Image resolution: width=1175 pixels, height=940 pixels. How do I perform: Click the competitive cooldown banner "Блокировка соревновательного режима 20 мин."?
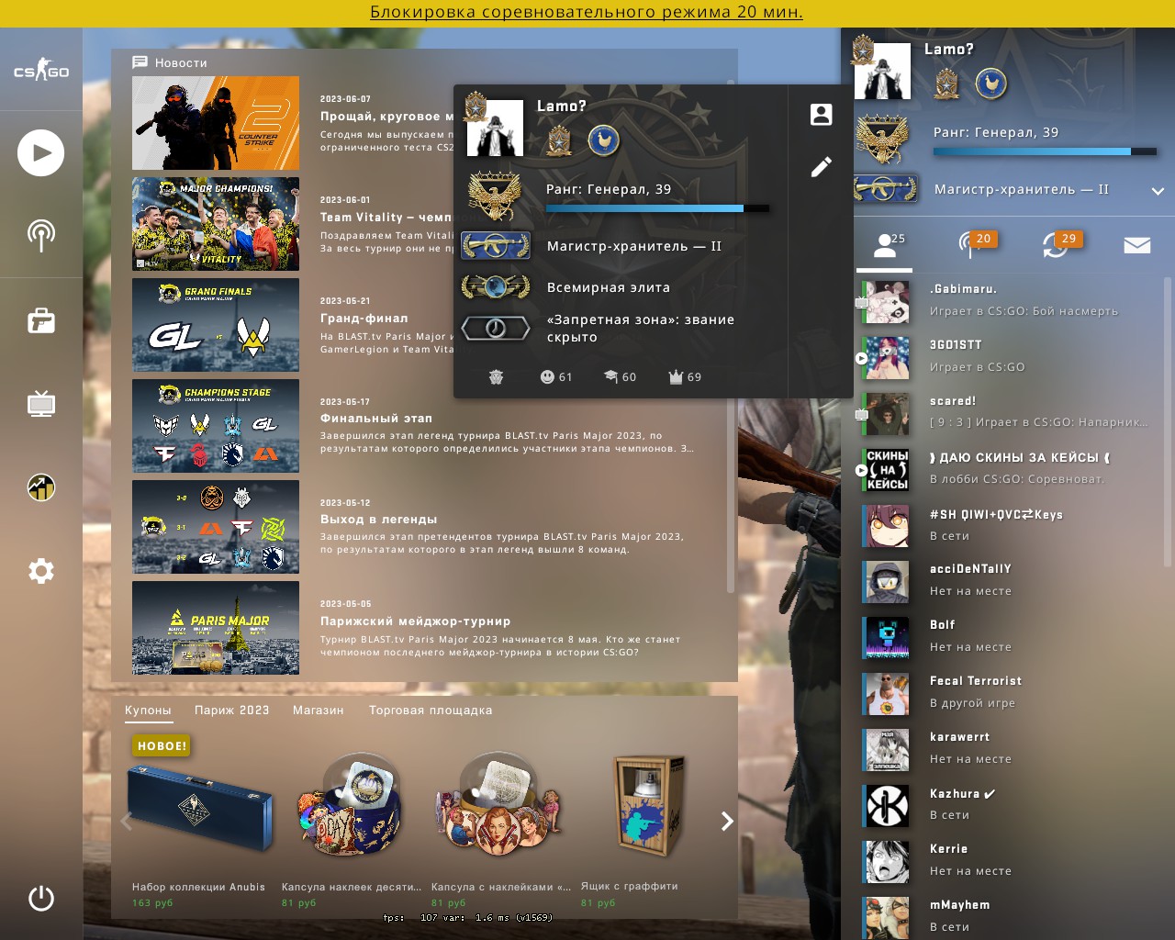click(587, 13)
